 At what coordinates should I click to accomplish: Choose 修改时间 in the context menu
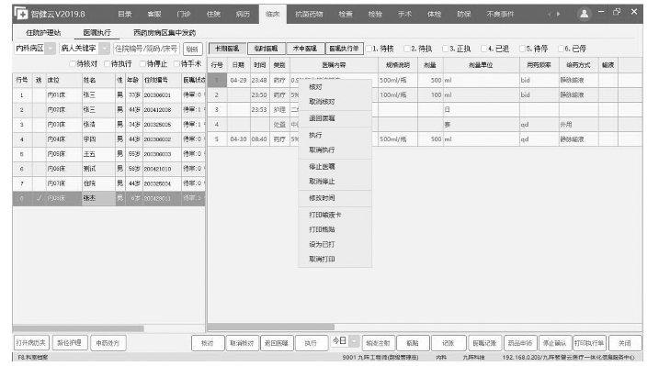point(335,198)
